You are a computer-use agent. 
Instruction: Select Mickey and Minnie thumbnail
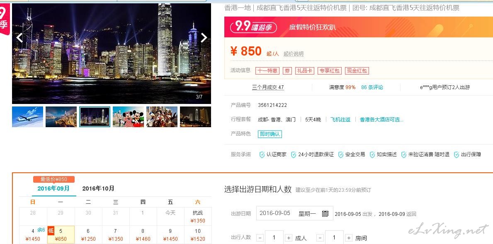pos(128,117)
